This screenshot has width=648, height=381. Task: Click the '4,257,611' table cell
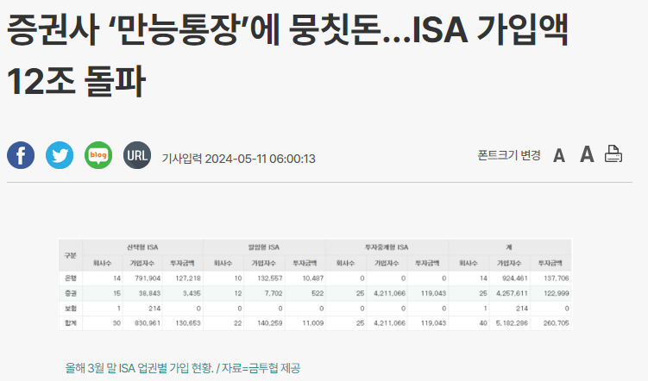point(512,293)
